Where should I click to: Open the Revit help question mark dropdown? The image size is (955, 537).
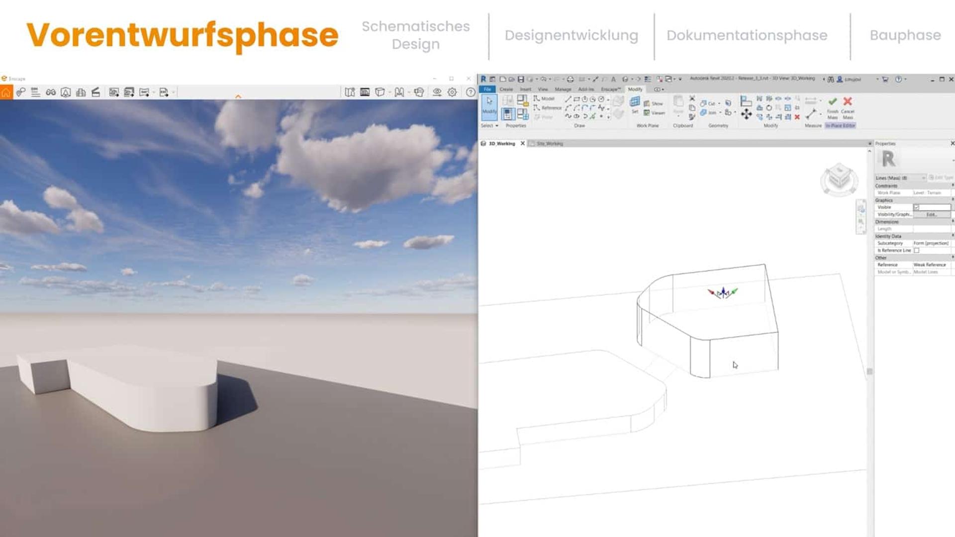905,79
